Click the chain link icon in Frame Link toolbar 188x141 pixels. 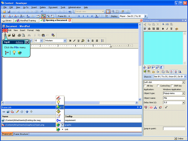click(x=4, y=112)
